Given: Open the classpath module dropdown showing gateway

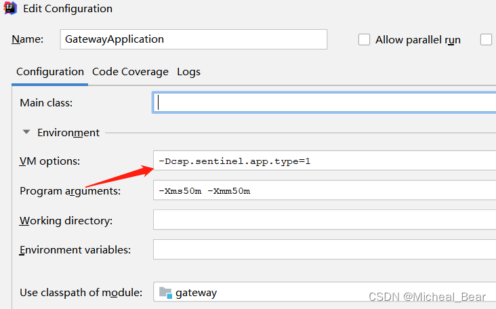Looking at the screenshot, I should tap(325, 293).
